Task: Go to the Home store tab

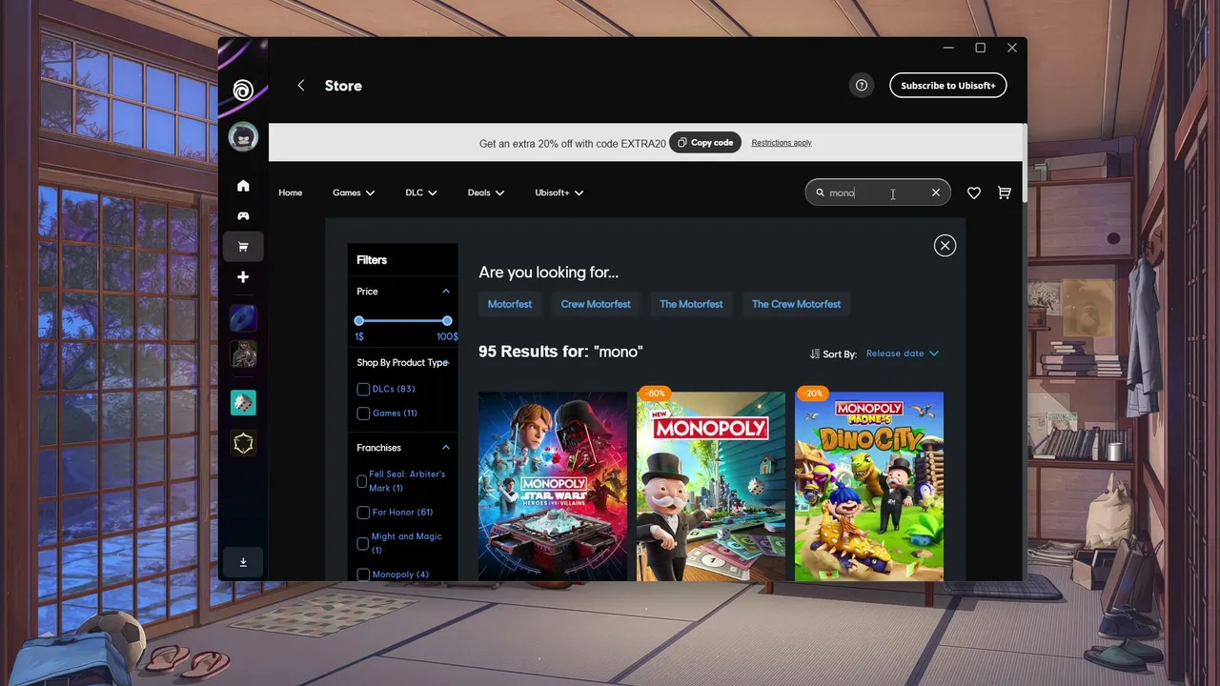Action: (291, 192)
